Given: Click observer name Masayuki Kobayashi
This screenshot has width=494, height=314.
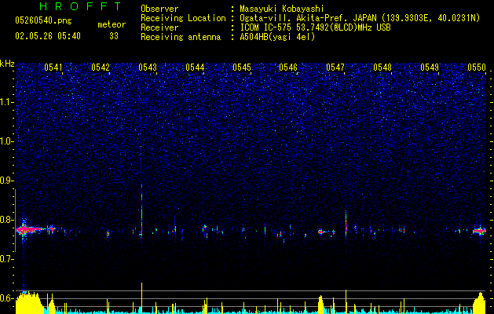Looking at the screenshot, I should click(x=282, y=9).
